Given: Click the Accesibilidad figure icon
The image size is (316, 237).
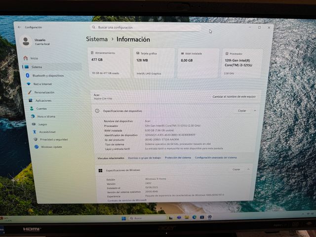Looking at the screenshot, I should coord(35,132).
